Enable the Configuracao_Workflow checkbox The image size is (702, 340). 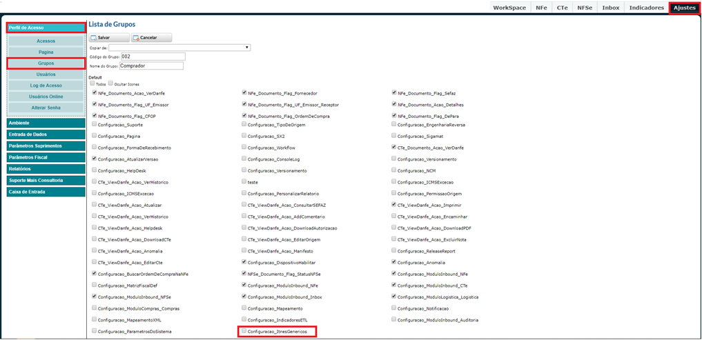point(244,148)
